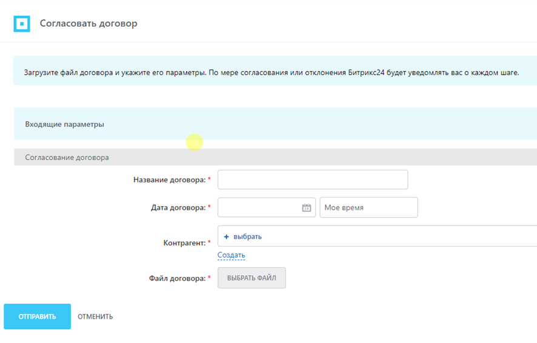This screenshot has width=537, height=343.
Task: Click the Согласование договора section bar
Action: pyautogui.click(x=275, y=157)
